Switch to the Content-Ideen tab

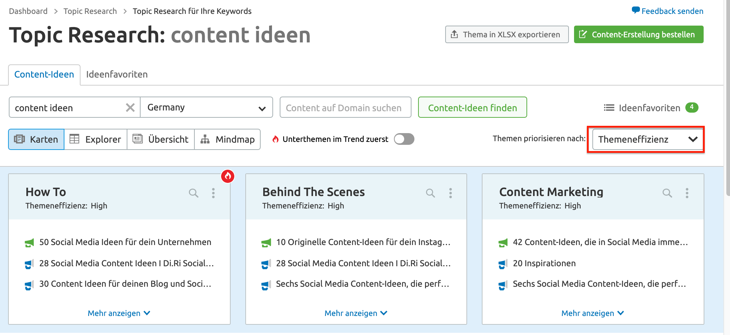click(44, 75)
